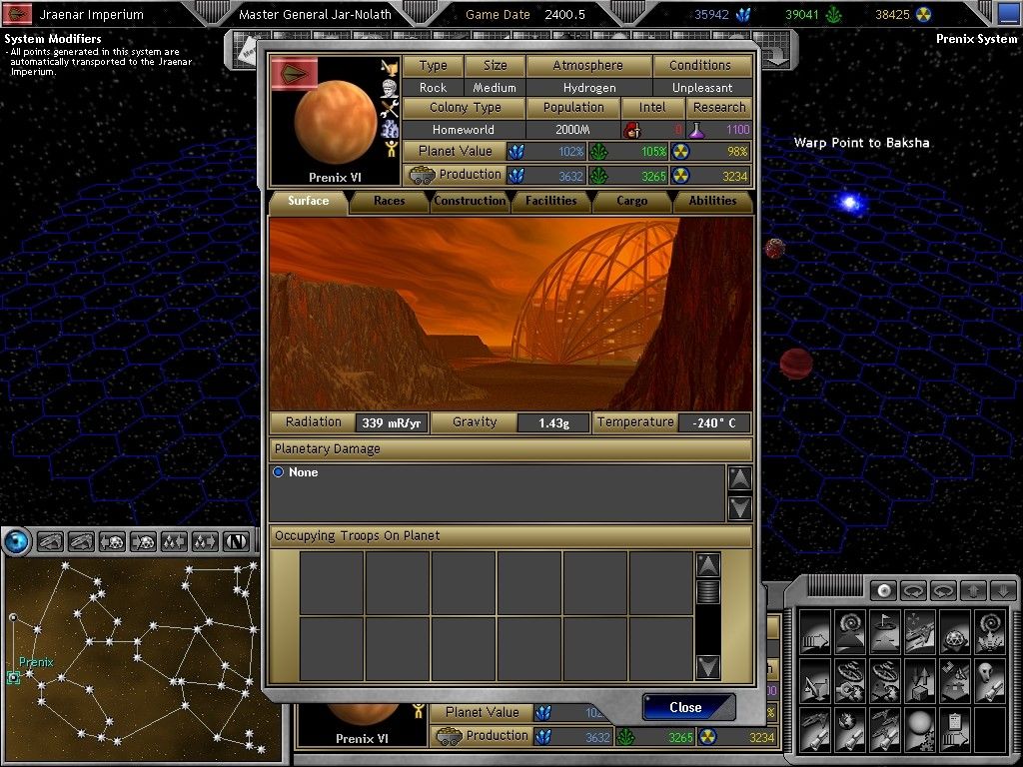Open the Construction tab
The width and height of the screenshot is (1023, 767).
tap(470, 201)
